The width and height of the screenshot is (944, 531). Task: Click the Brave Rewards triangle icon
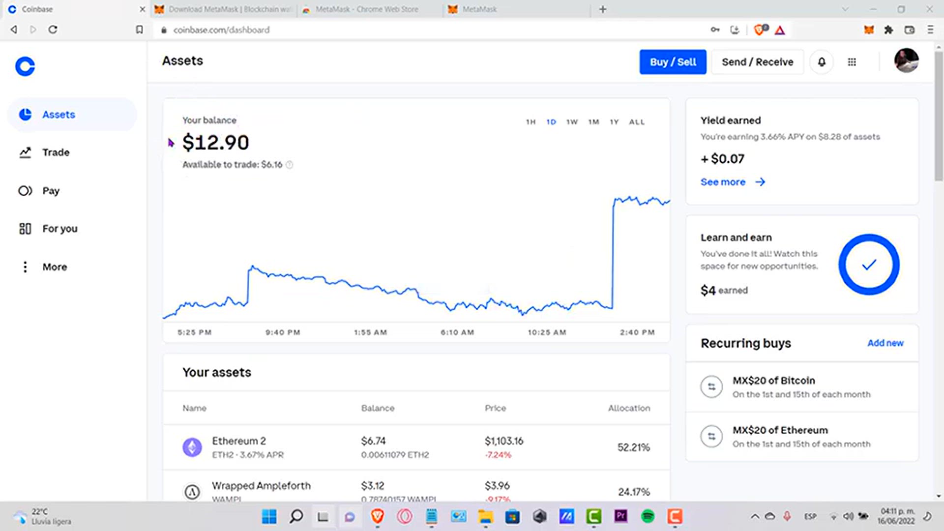(780, 30)
